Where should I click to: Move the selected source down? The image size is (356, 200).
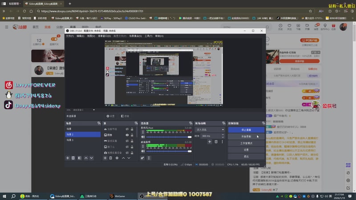129,158
